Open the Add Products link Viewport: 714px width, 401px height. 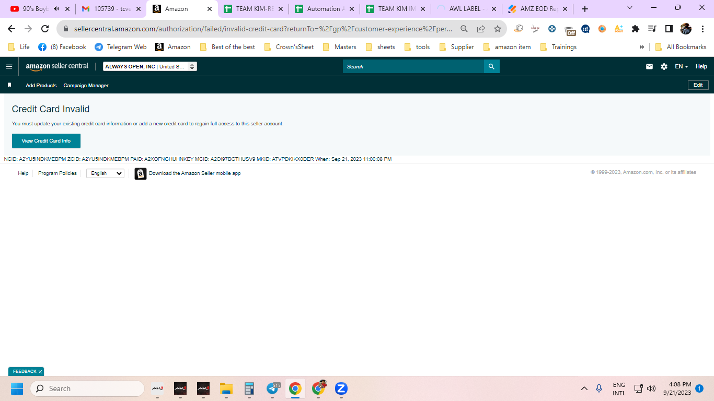pyautogui.click(x=41, y=86)
